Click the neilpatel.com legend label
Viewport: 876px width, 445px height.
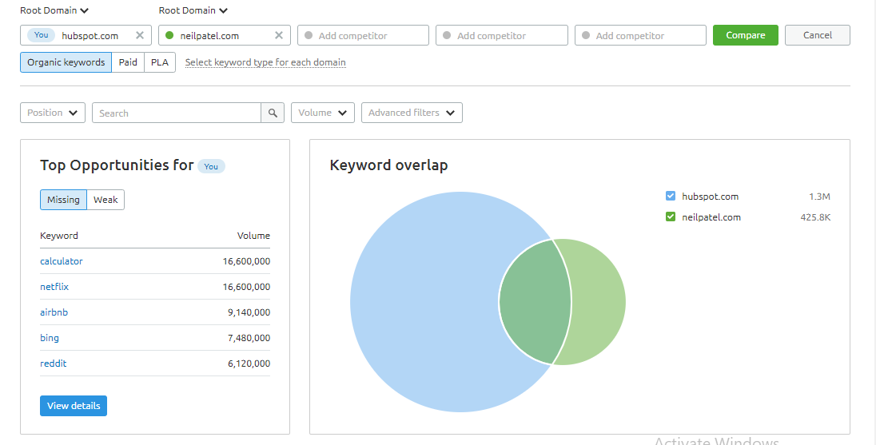711,217
